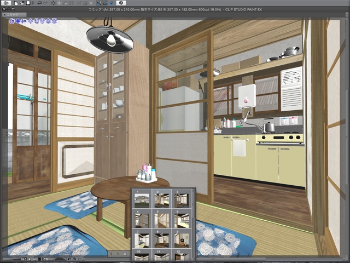The height and width of the screenshot is (263, 350).
Task: Select the fifth 3D manipulator rotate icon
Action: (37, 21)
